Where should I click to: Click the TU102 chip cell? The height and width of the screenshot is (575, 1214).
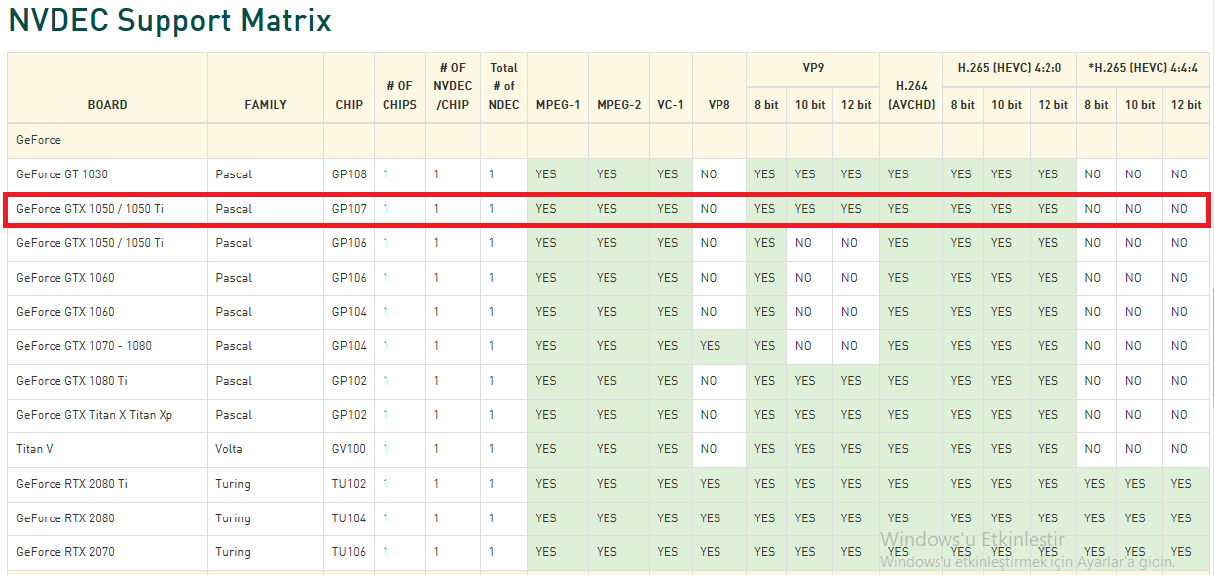pyautogui.click(x=349, y=484)
